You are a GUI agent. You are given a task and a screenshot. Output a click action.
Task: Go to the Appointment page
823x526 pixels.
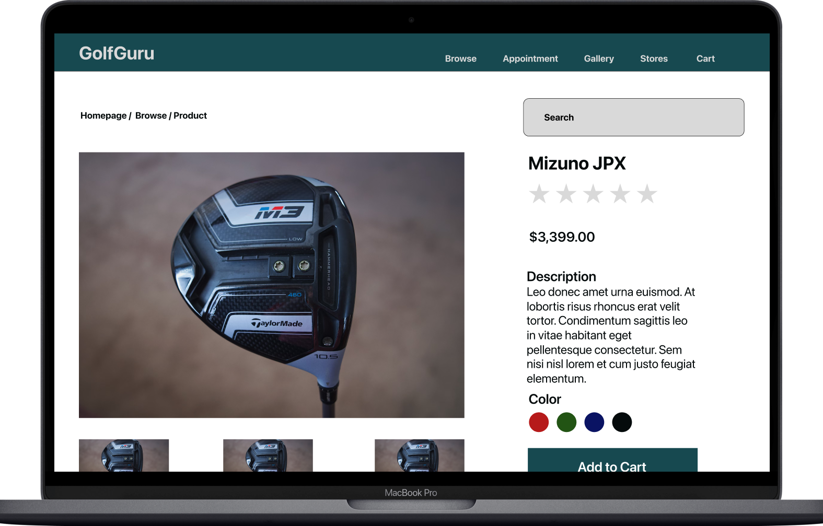pyautogui.click(x=530, y=59)
